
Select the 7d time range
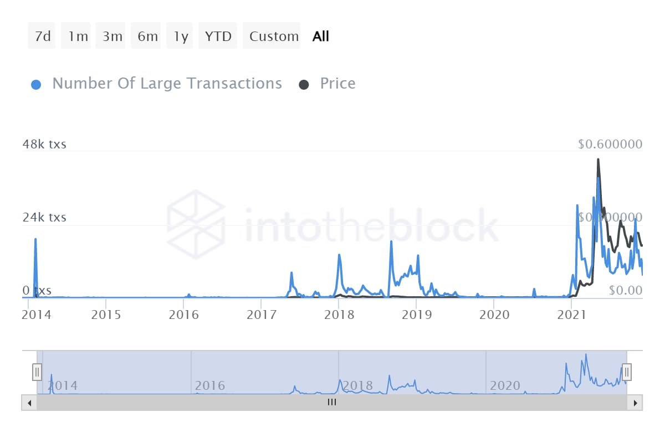click(41, 35)
